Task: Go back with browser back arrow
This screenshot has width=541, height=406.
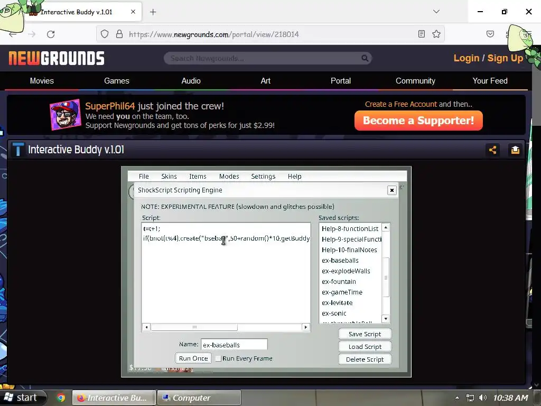Action: [13, 34]
